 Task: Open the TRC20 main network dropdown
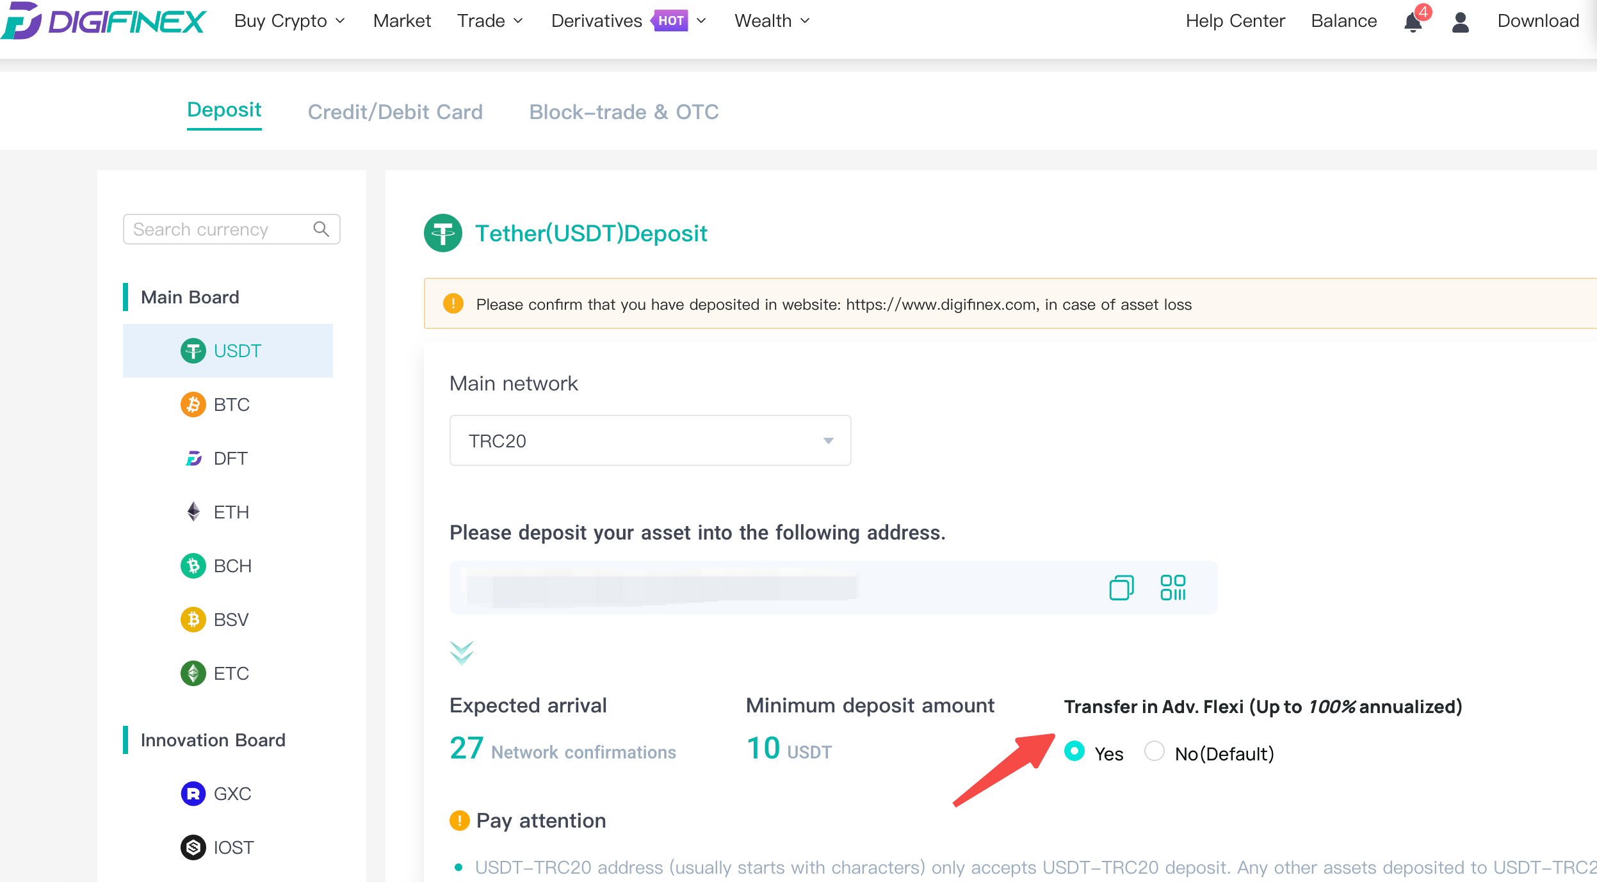(650, 440)
